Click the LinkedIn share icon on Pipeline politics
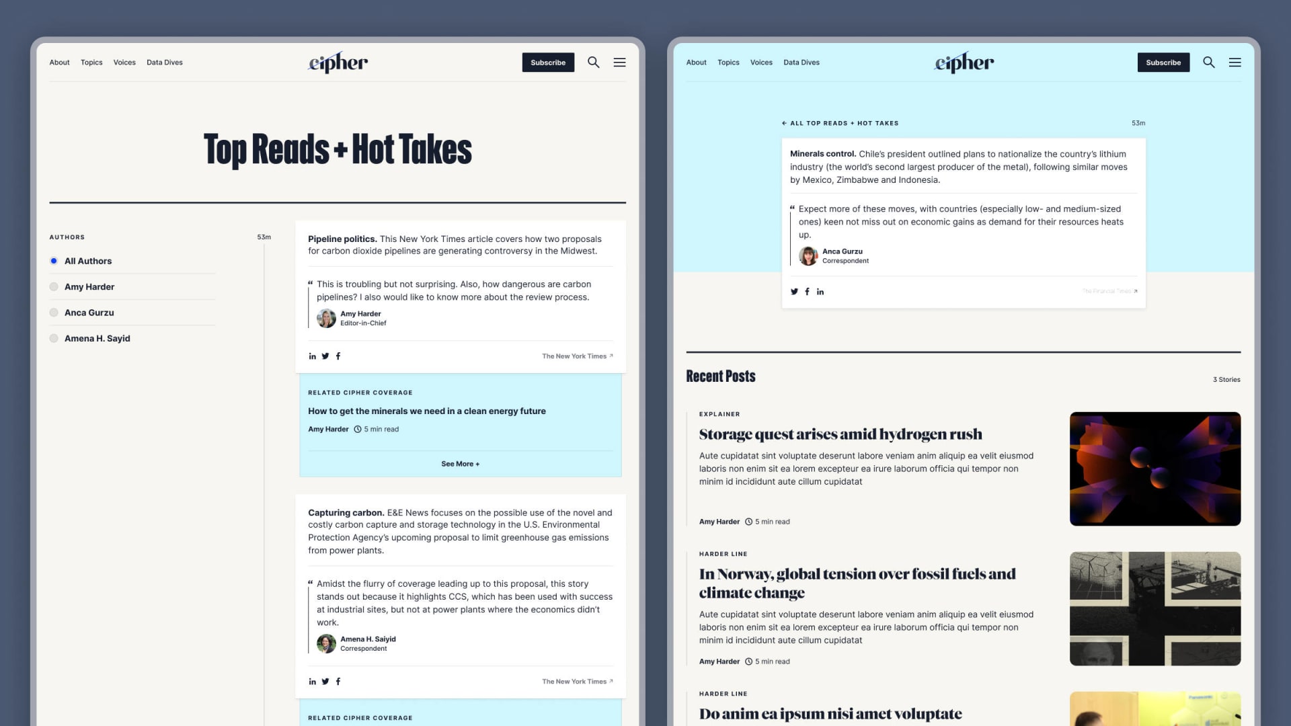Image resolution: width=1291 pixels, height=726 pixels. [x=312, y=356]
